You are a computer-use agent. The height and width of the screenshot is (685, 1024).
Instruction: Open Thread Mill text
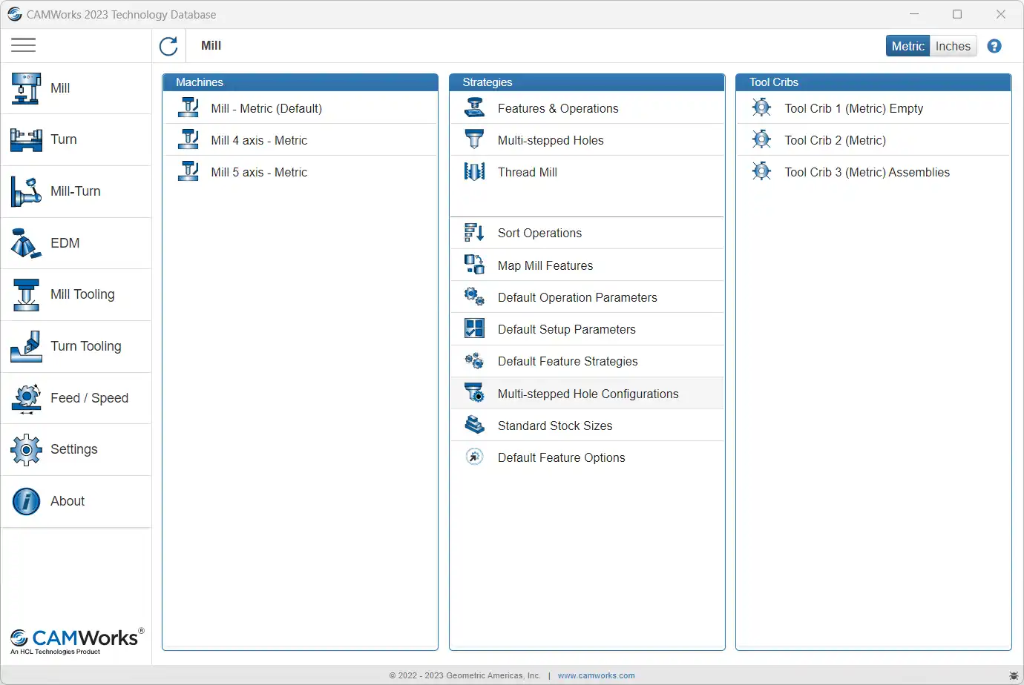point(528,172)
